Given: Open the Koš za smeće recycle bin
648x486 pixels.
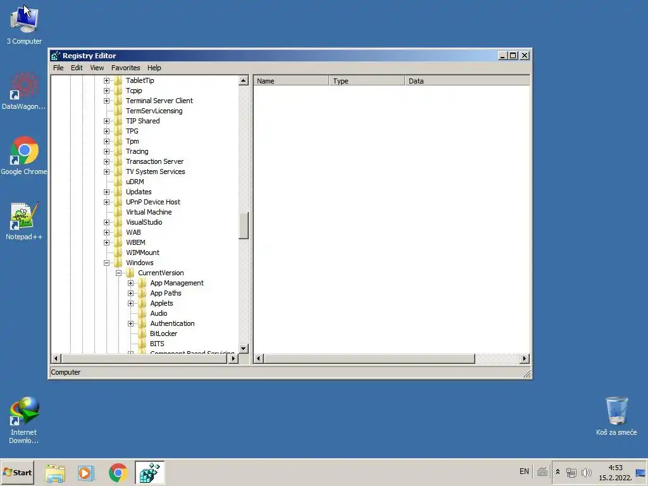Looking at the screenshot, I should coord(616,416).
